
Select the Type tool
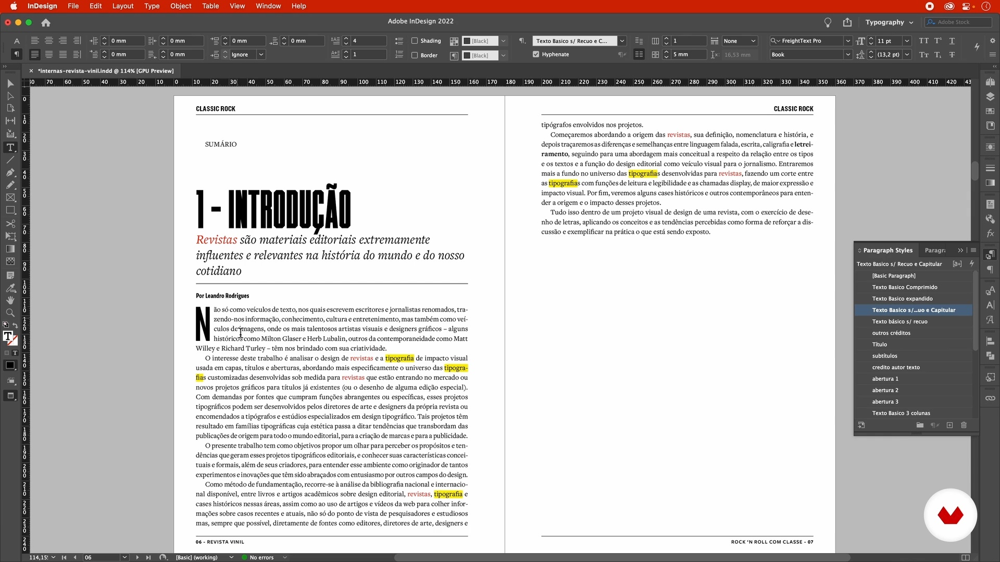point(10,147)
